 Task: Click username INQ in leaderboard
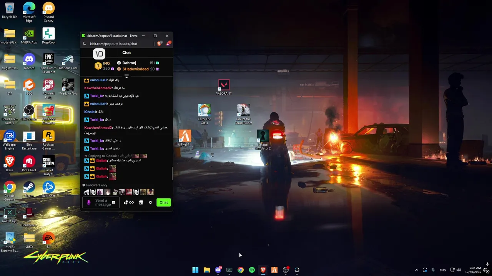pos(106,63)
